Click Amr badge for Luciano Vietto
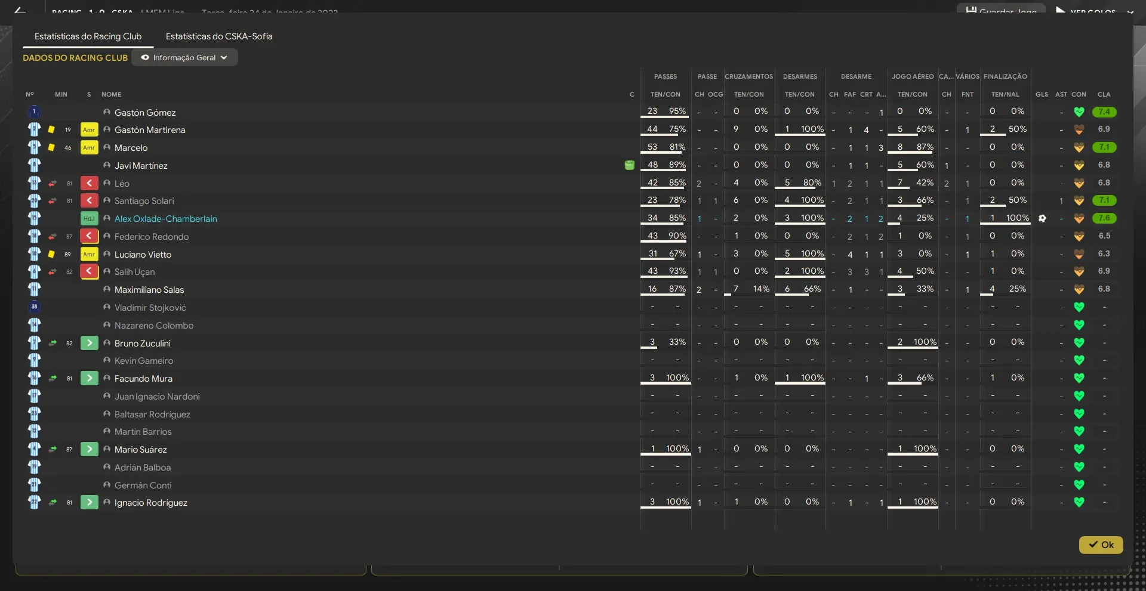Viewport: 1146px width, 591px height. 89,254
